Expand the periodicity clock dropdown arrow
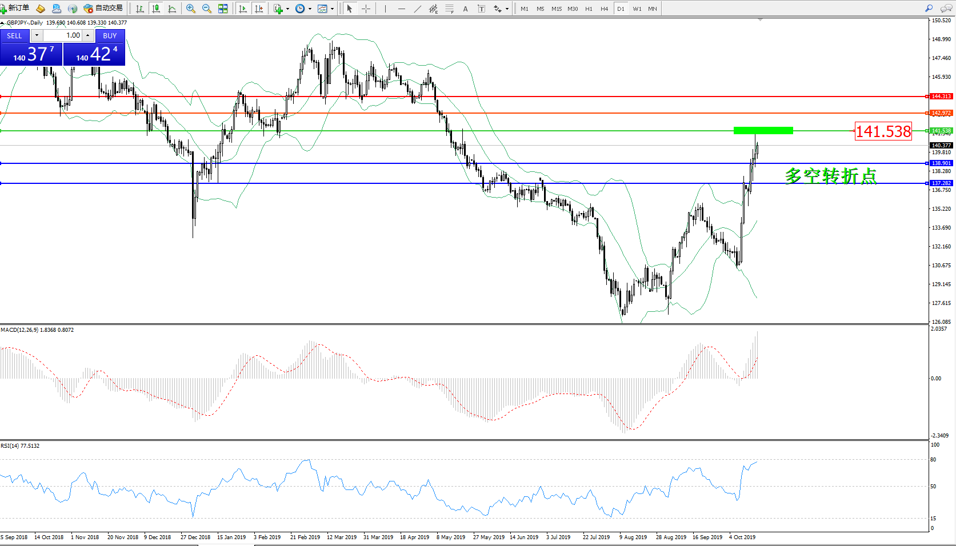Viewport: 956px width, 546px height. point(310,9)
